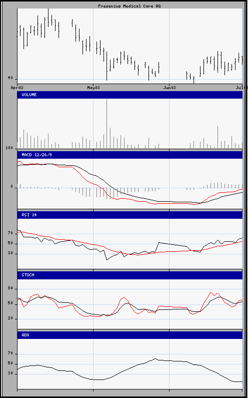The width and height of the screenshot is (248, 398).
Task: Click the 50 label on STOCH axis
Action: pos(10,303)
